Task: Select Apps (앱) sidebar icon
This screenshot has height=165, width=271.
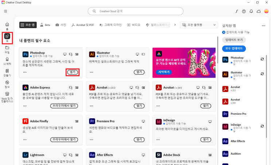Action: (7, 38)
